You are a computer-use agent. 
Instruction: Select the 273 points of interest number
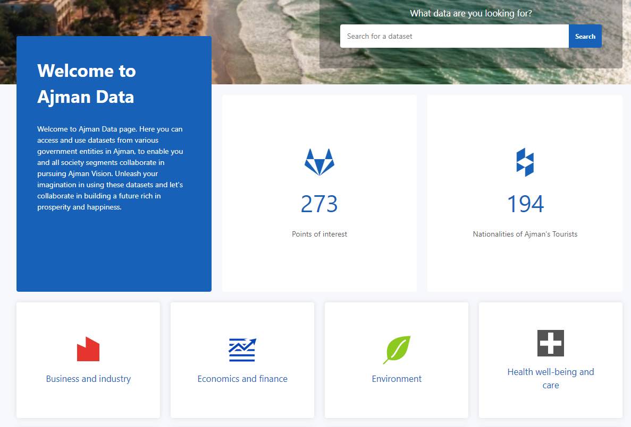[319, 204]
